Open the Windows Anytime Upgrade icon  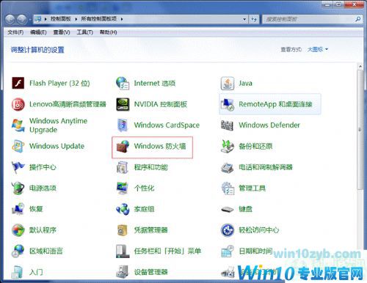(18, 125)
